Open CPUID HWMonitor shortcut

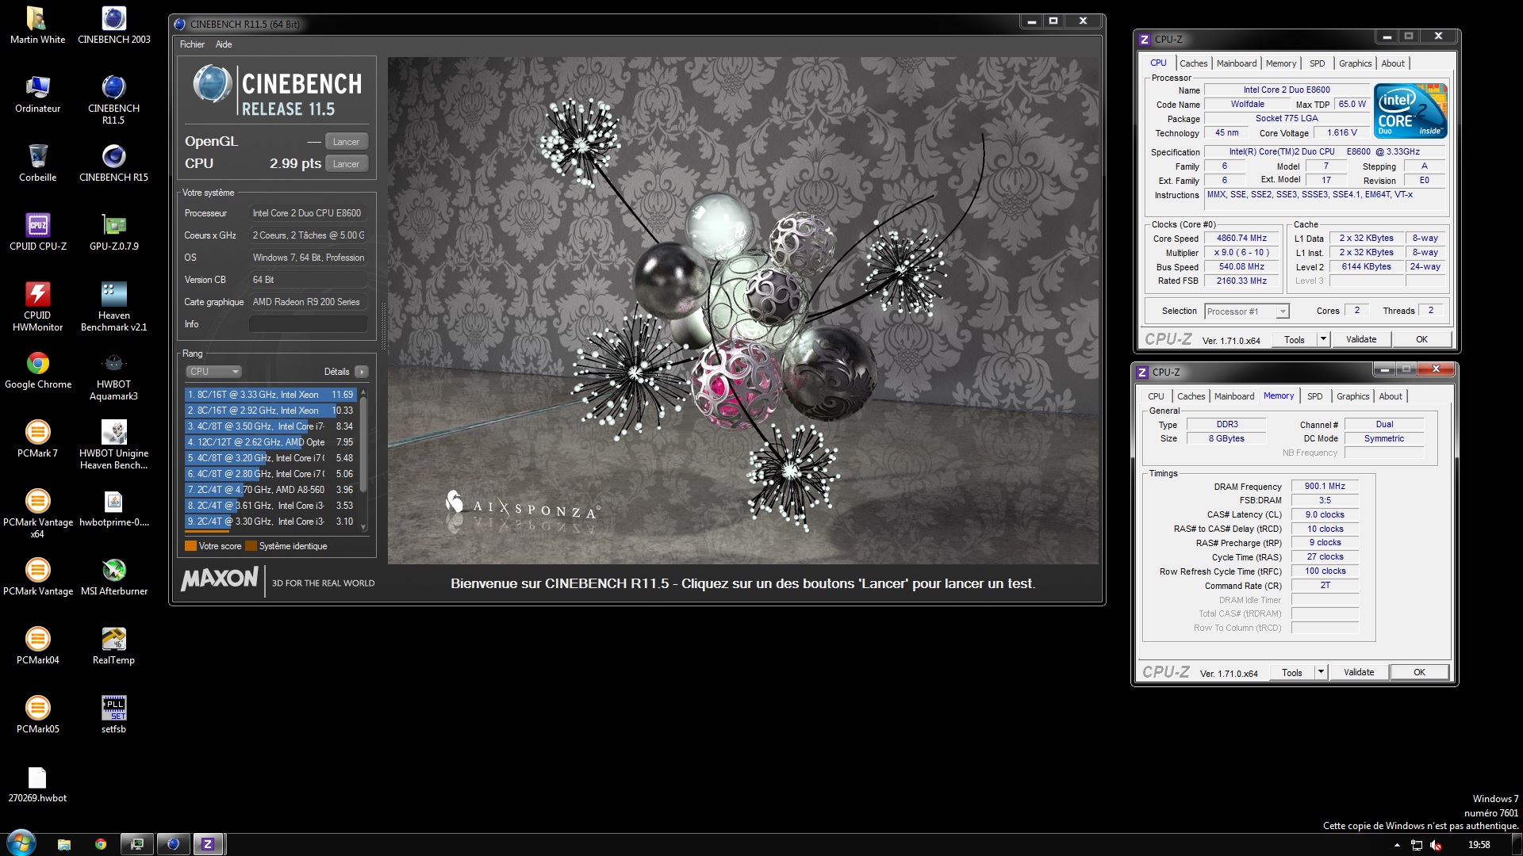coord(37,307)
